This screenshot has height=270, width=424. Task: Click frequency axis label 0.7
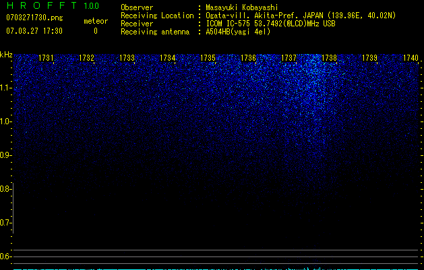pos(5,223)
